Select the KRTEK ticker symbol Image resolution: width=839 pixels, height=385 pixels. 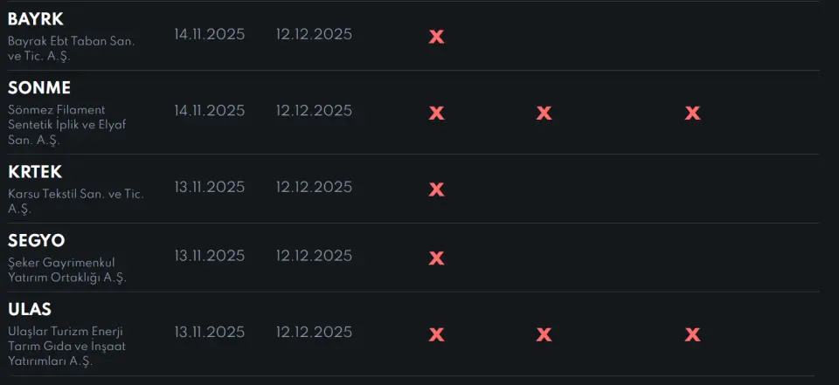click(35, 172)
